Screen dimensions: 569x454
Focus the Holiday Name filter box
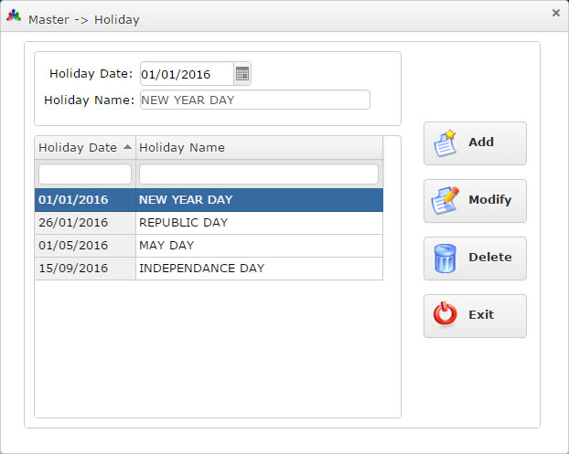point(259,174)
